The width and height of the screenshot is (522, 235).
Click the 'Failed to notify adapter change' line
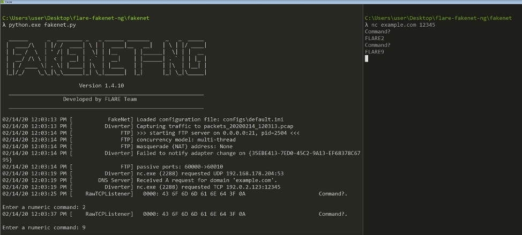[248, 153]
